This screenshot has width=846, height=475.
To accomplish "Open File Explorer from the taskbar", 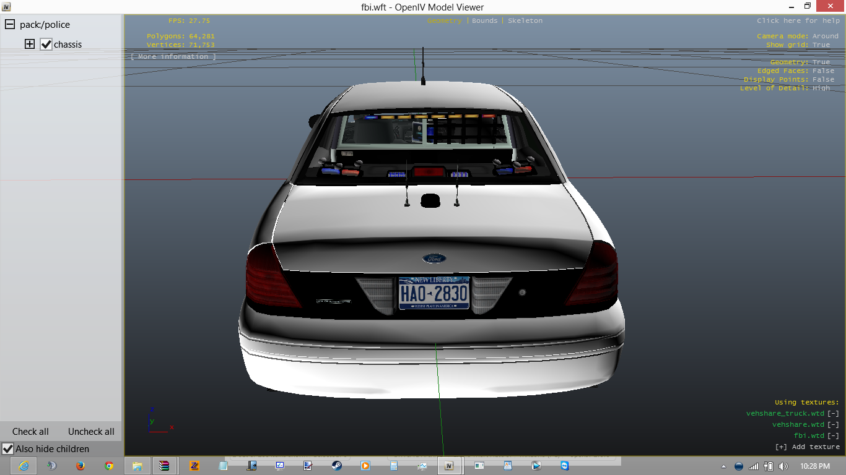I will pyautogui.click(x=137, y=466).
